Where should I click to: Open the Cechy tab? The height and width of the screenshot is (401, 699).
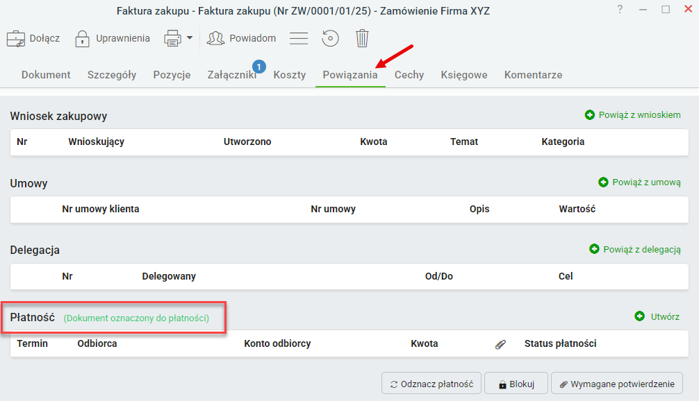tap(409, 75)
